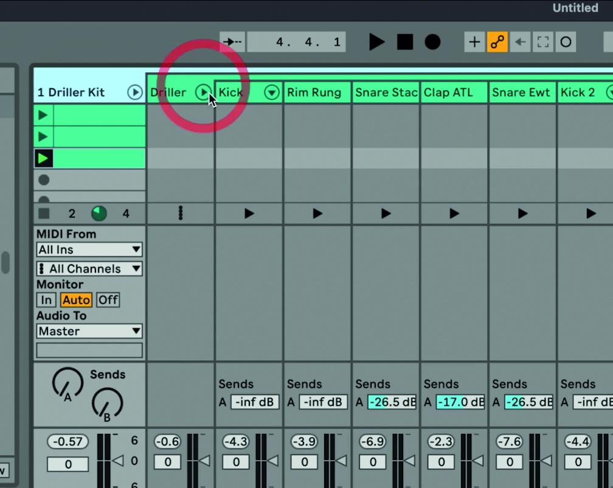Set Monitor to Off
Image resolution: width=613 pixels, height=488 pixels.
tap(108, 300)
